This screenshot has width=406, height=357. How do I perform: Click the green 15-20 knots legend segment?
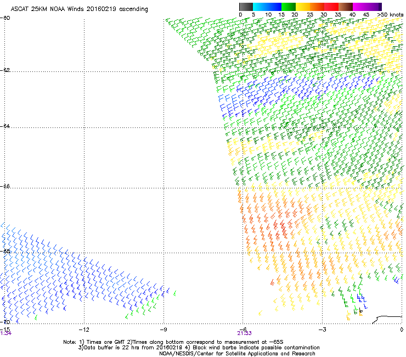[289, 7]
